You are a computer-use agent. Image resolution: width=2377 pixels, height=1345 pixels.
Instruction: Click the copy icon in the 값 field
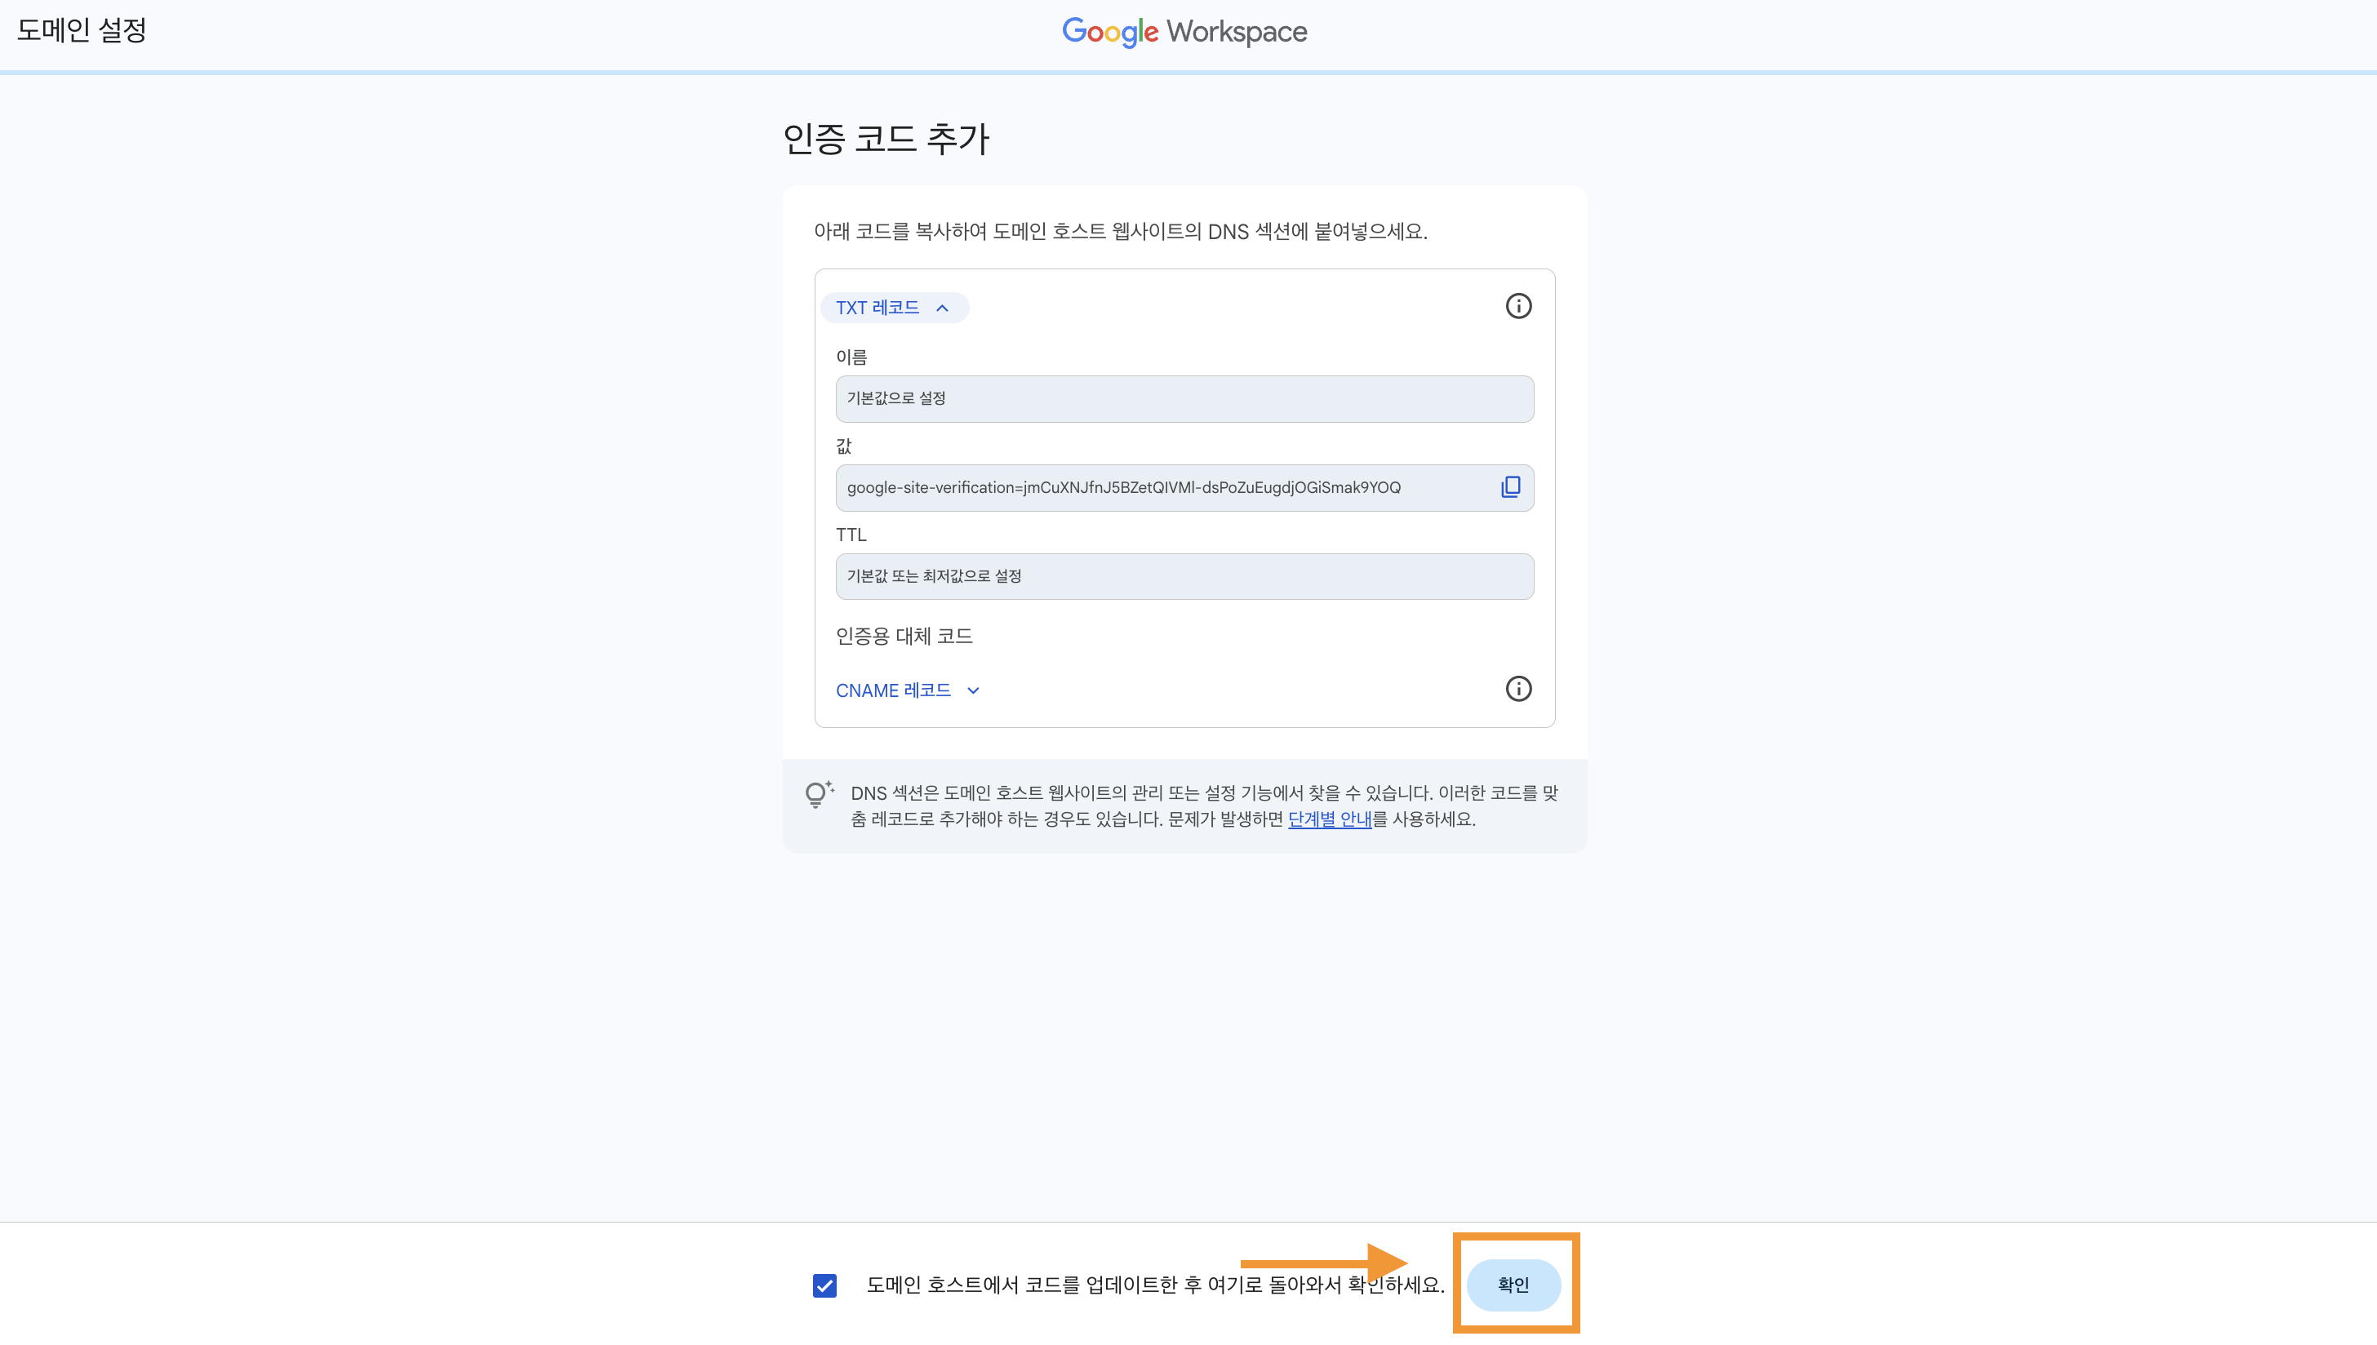click(x=1510, y=486)
